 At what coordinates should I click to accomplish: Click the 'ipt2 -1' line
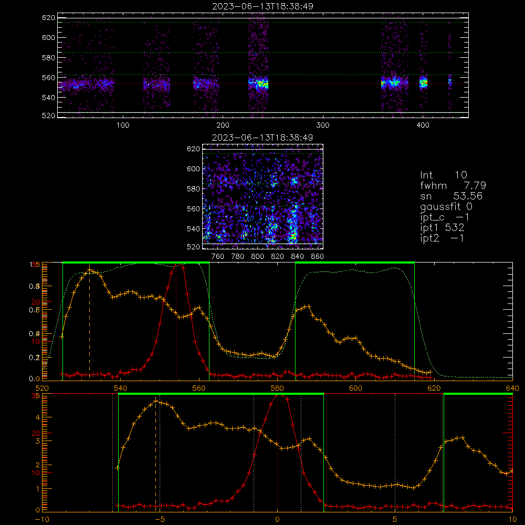point(442,238)
